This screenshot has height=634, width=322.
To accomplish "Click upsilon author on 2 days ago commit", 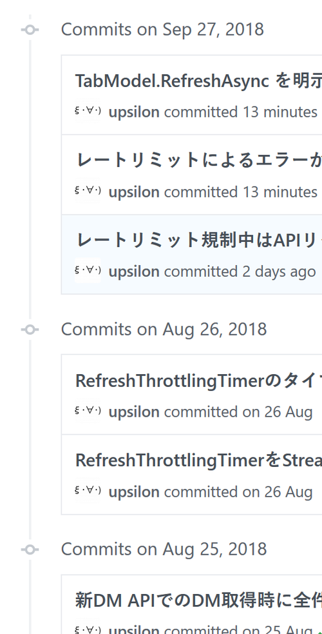I will point(134,272).
